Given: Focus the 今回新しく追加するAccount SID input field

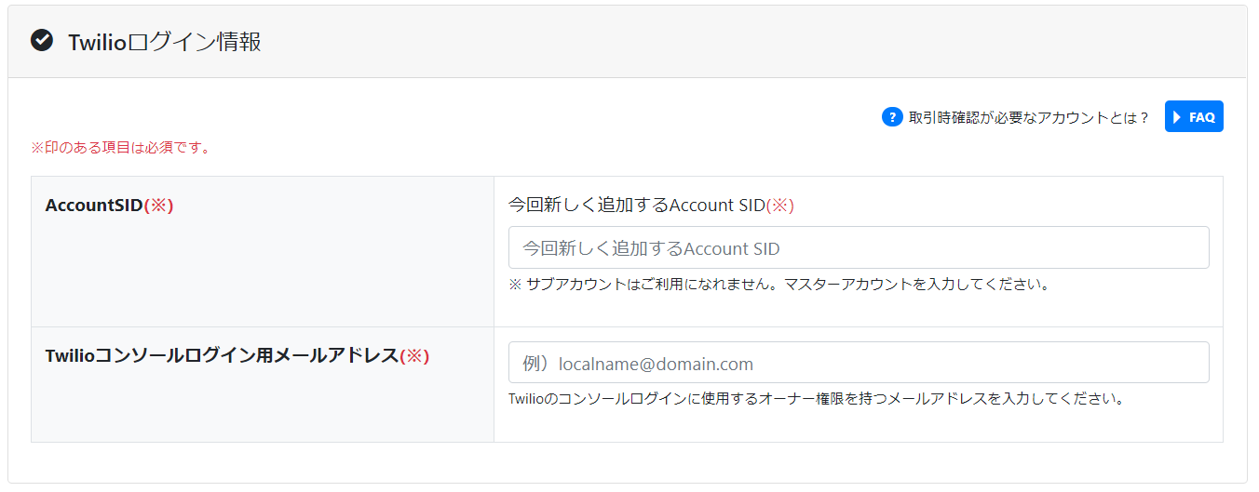Looking at the screenshot, I should [859, 247].
